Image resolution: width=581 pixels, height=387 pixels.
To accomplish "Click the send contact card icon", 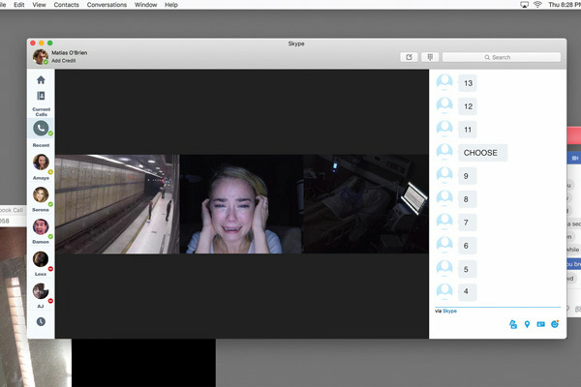I will click(540, 324).
